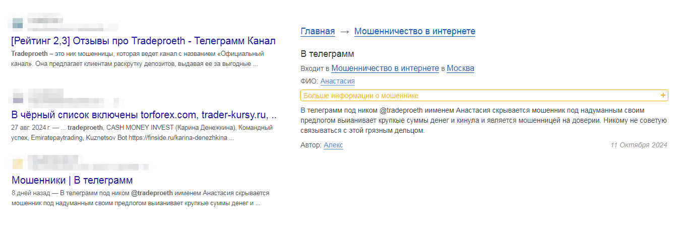Go to the Главная breadcrumb link

(x=318, y=32)
